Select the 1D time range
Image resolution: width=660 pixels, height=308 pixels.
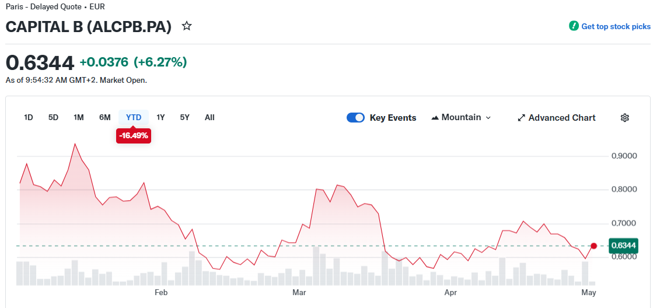[x=28, y=117]
